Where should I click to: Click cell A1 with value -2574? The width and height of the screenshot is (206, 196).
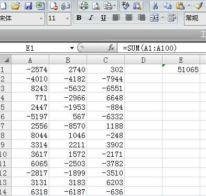click(x=30, y=70)
